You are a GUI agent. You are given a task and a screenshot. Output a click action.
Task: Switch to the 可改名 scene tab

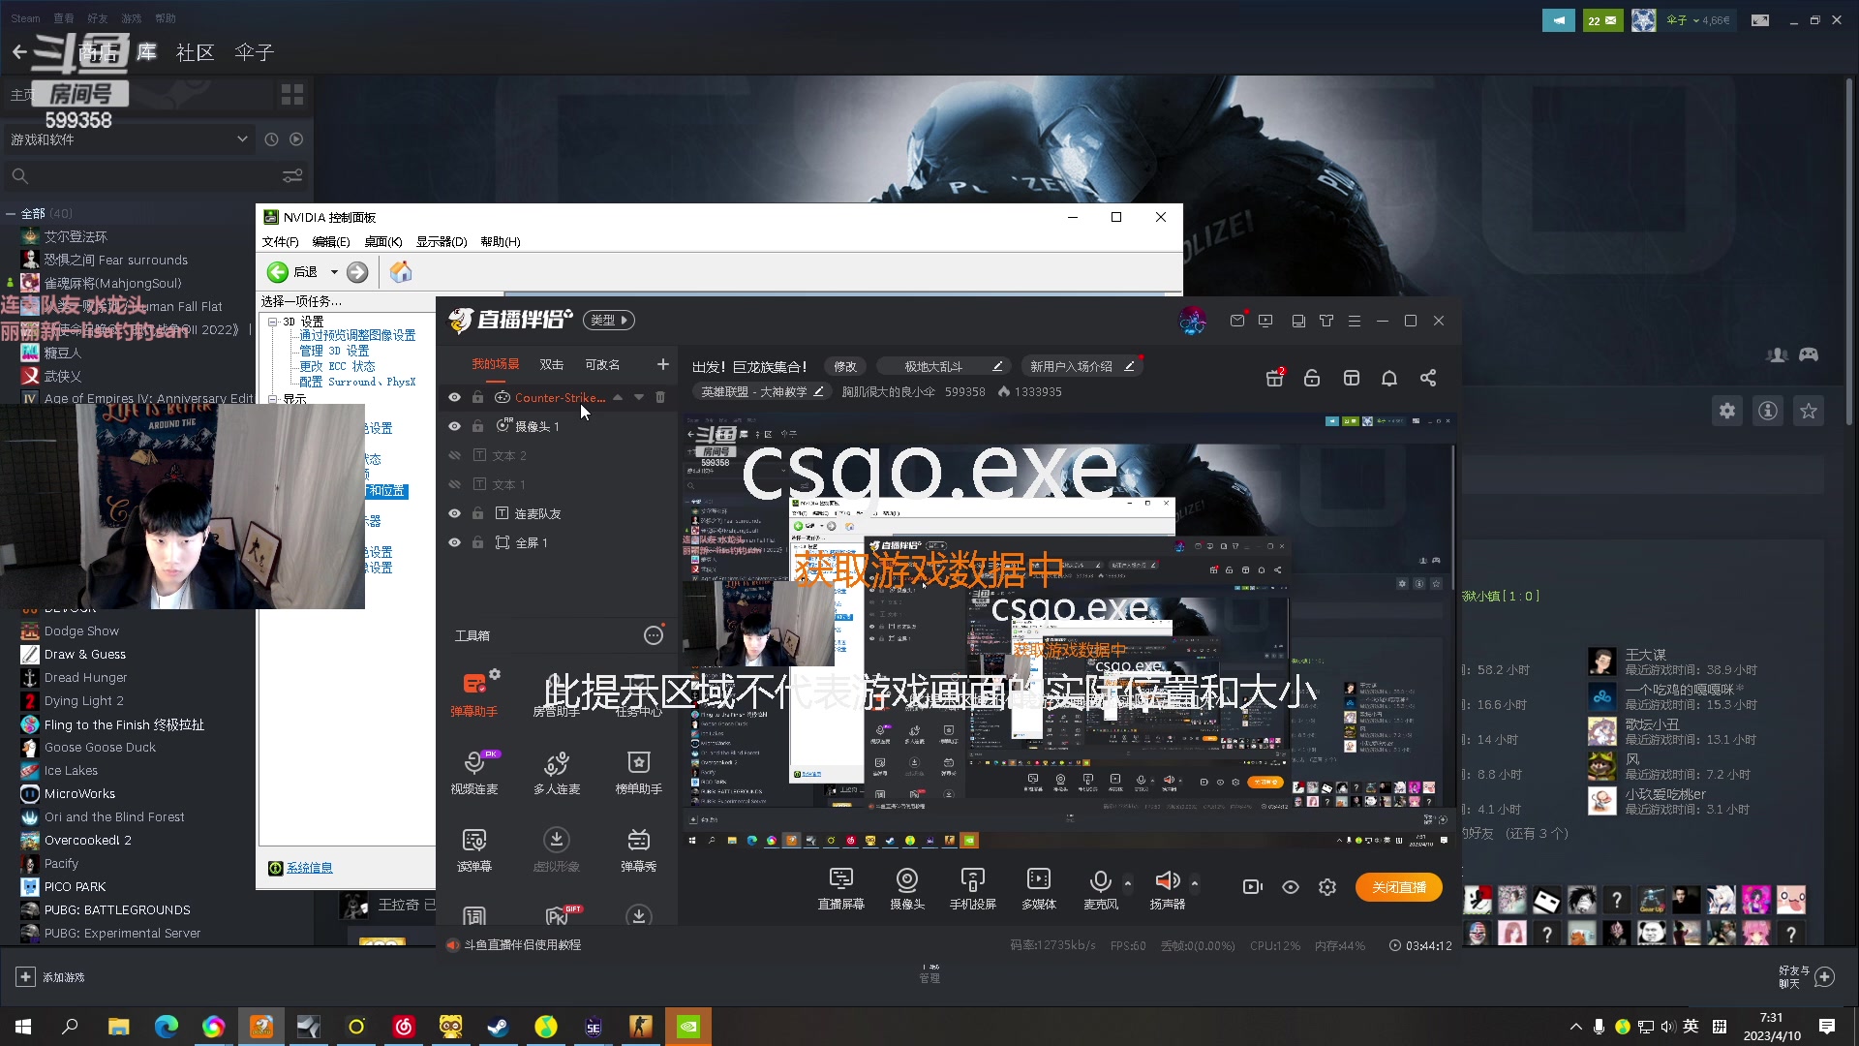coord(602,364)
